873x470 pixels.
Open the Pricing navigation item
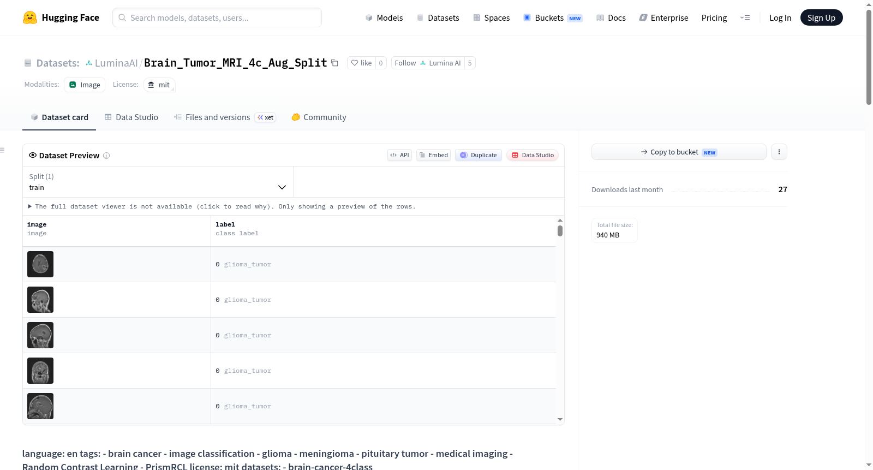tap(714, 17)
